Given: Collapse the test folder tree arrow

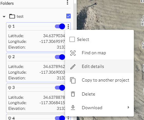Looking at the screenshot, I should pyautogui.click(x=4, y=17).
